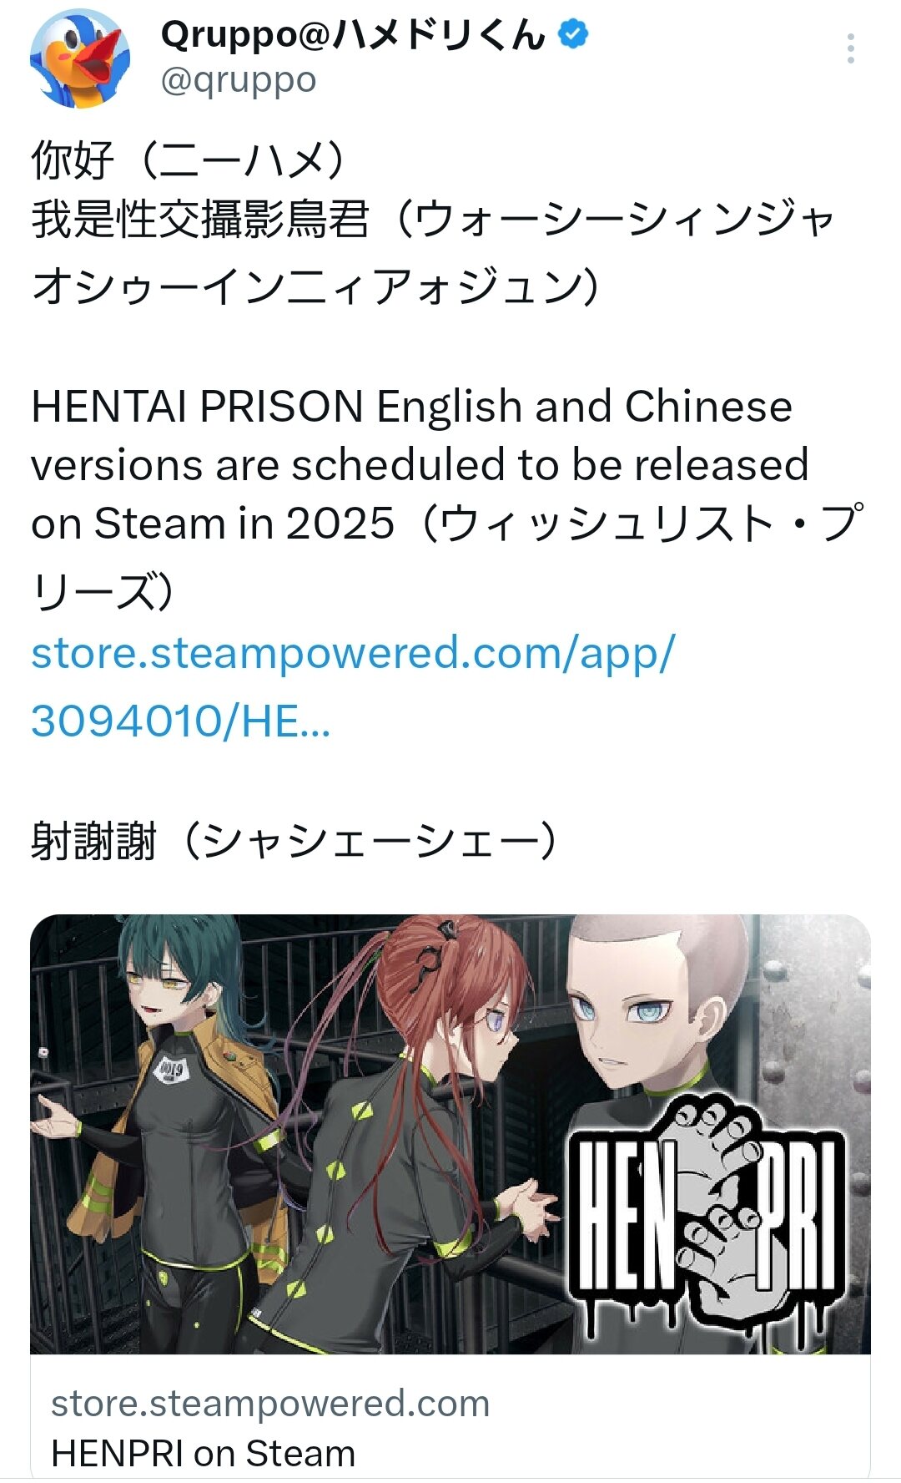The height and width of the screenshot is (1483, 901).
Task: Click the truncated 3094010/HE… link text
Action: tap(181, 721)
